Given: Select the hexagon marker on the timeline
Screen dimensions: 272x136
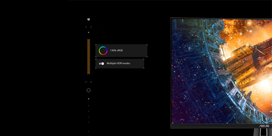Looking at the screenshot, I should [88, 90].
